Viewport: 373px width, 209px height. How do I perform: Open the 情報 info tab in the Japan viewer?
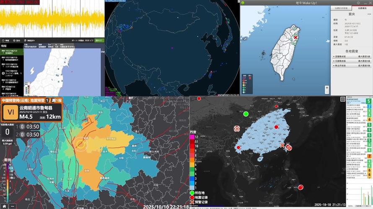(5, 41)
